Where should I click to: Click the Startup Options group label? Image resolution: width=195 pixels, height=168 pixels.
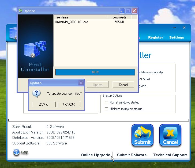pos(112,96)
